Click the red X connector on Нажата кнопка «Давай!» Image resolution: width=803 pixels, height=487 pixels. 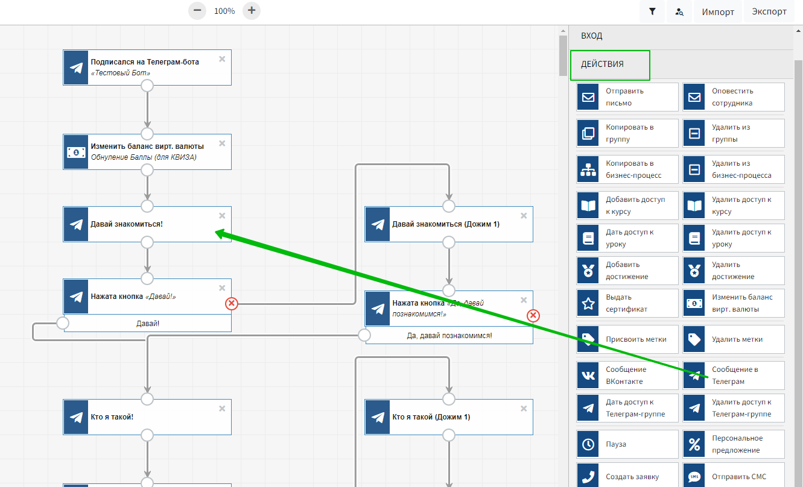(x=232, y=304)
